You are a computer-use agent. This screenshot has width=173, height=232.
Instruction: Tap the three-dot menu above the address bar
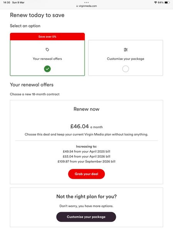coord(86,3)
